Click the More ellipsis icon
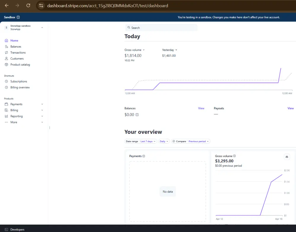 7,122
